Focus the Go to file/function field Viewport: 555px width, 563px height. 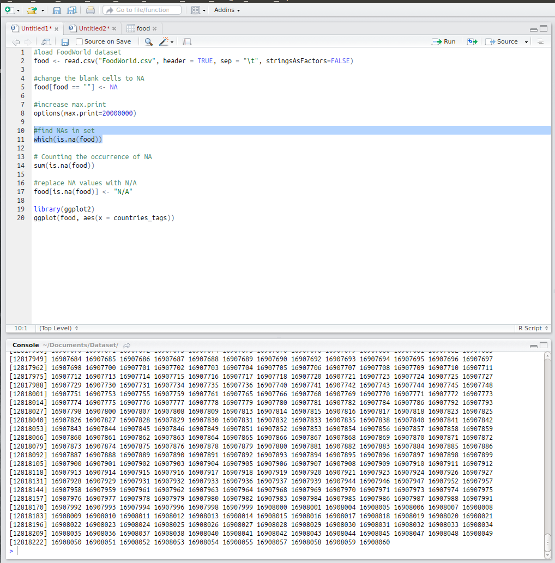(x=142, y=10)
